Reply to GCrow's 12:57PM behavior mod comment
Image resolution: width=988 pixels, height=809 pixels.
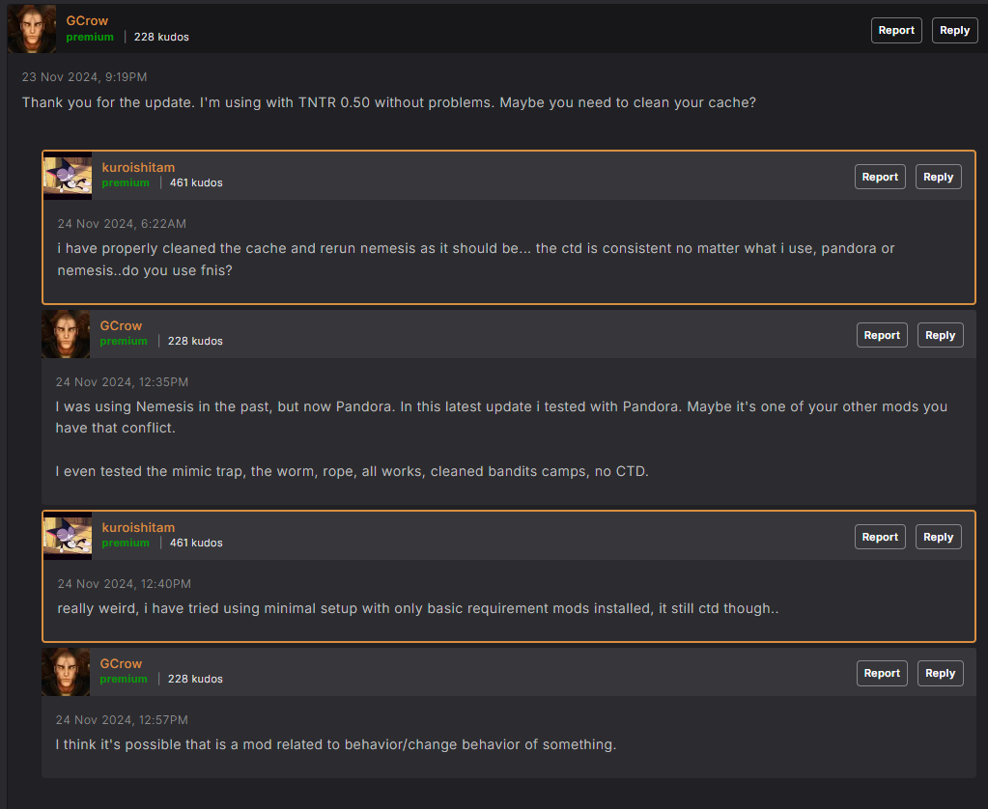coord(940,673)
